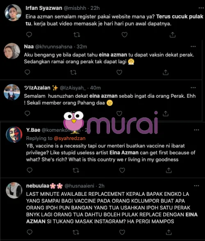Share the tweet by Naa

point(166,72)
